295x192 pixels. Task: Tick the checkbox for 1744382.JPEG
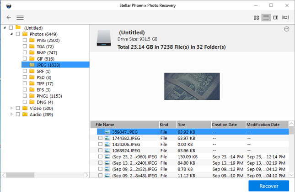point(100,138)
